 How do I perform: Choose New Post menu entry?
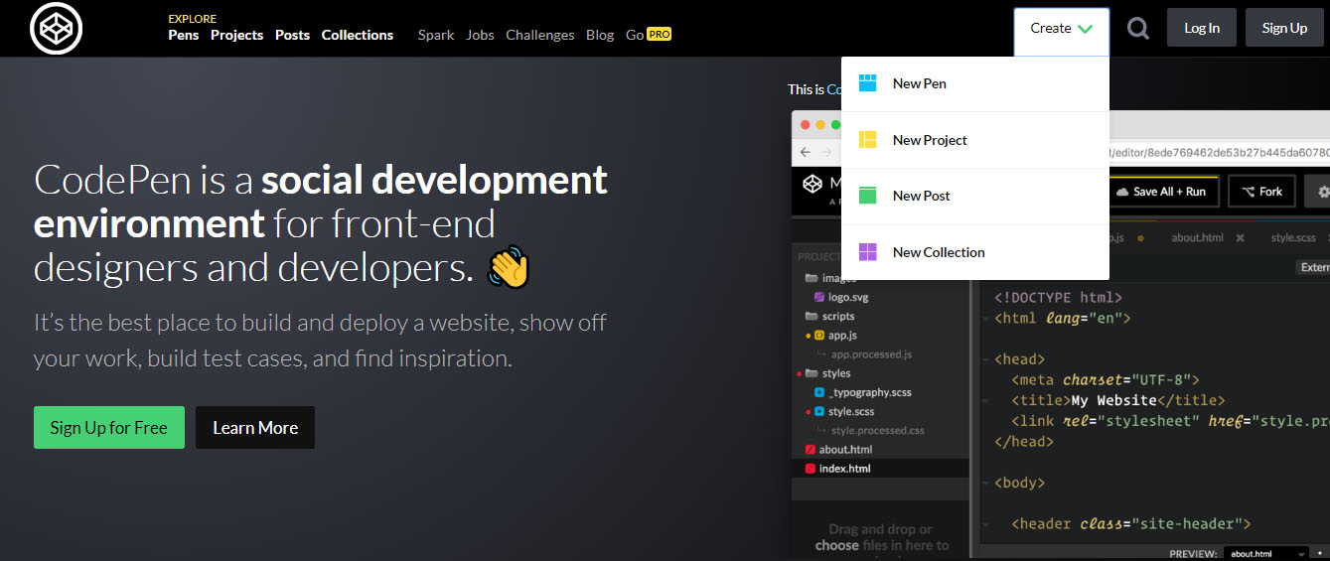tap(975, 197)
